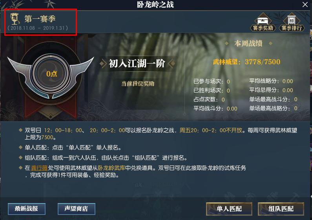Click the 武林威望 3778/7500 progress text
The height and width of the screenshot is (220, 312).
[246, 62]
